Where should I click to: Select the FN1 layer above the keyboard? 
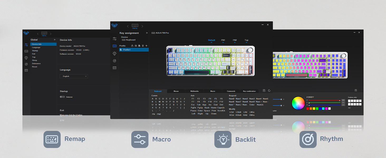tap(223, 40)
